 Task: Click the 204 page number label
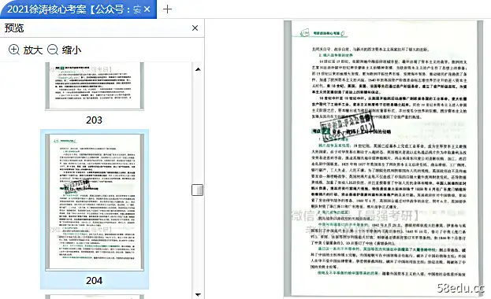click(94, 281)
